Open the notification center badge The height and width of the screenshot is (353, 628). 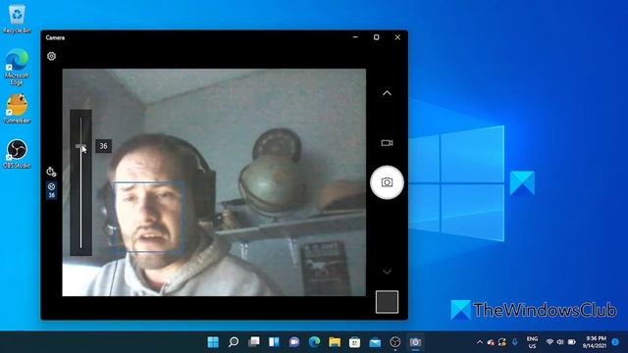tap(615, 342)
